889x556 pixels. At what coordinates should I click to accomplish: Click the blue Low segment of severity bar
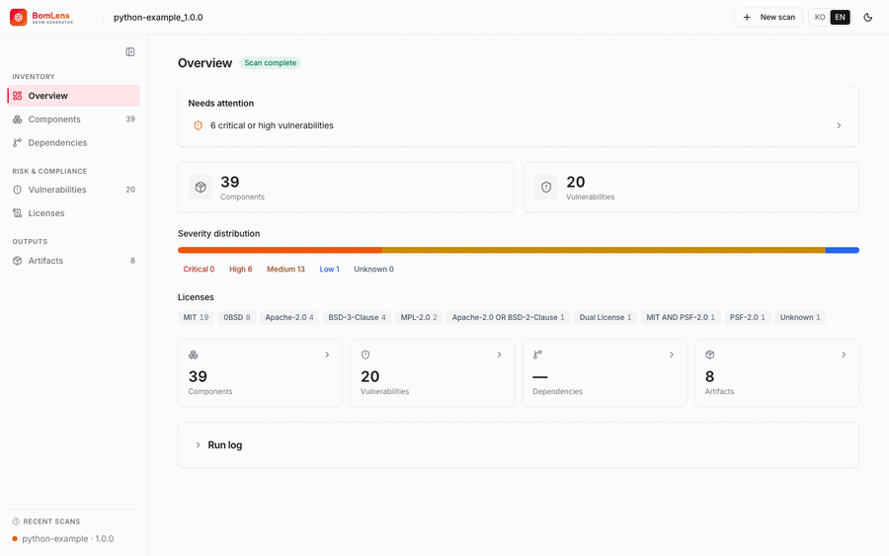[x=842, y=250]
